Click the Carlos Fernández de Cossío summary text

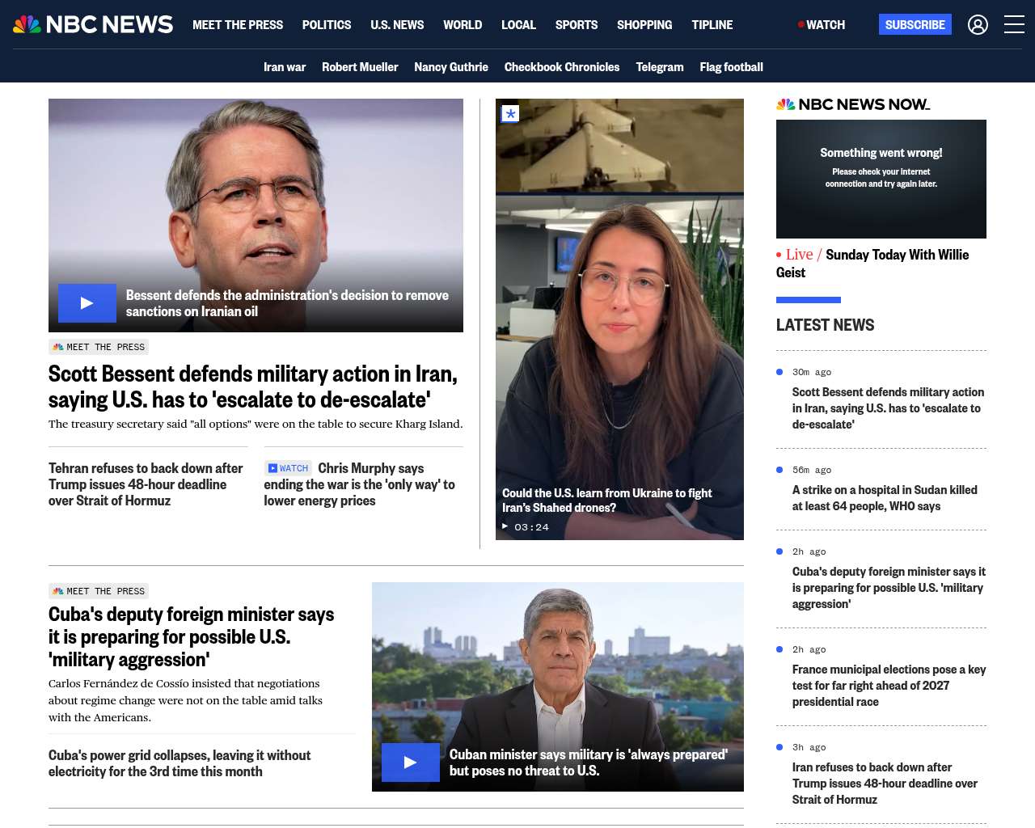(186, 700)
